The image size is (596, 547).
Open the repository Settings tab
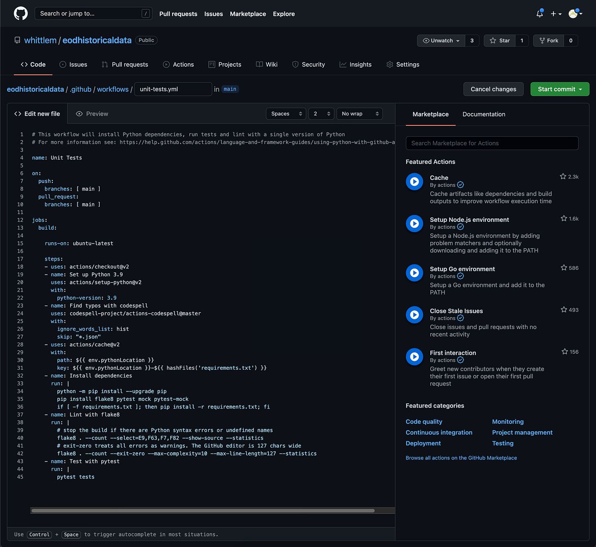click(x=403, y=65)
